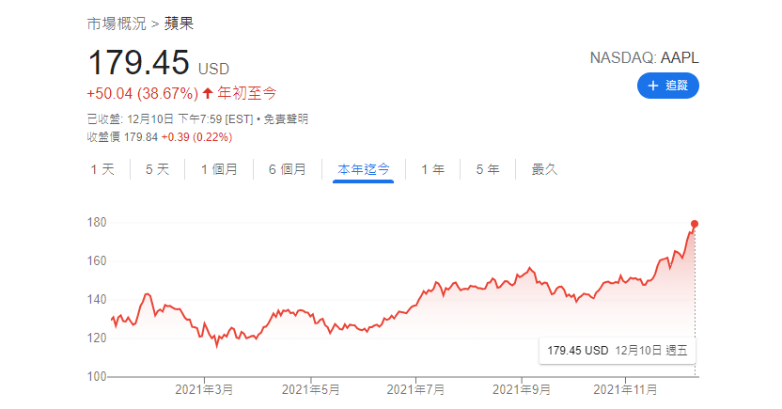The height and width of the screenshot is (409, 782).
Task: Open the 免責聲明 disclaimer link
Action: [286, 119]
